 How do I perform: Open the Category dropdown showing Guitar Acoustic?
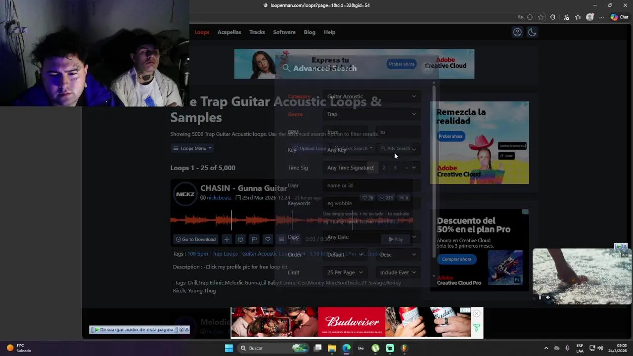pos(371,96)
